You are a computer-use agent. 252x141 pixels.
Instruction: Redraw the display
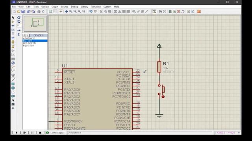coord(50,11)
